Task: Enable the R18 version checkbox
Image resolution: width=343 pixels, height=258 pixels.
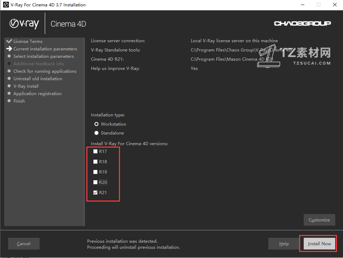Action: [95, 162]
